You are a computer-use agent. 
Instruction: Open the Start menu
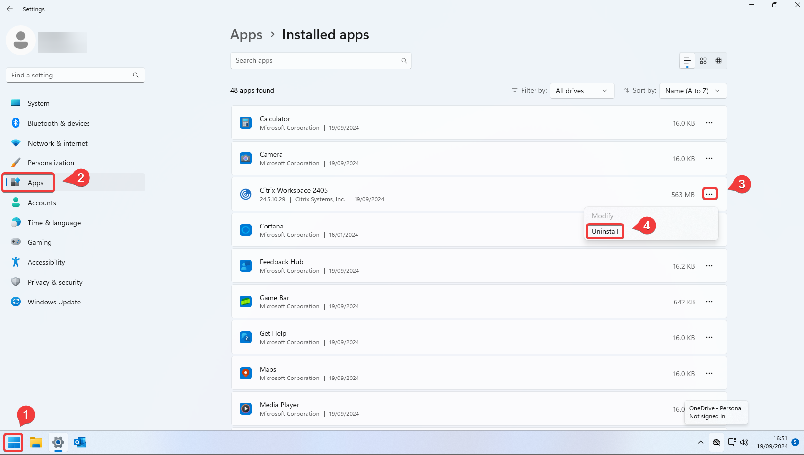pos(13,442)
